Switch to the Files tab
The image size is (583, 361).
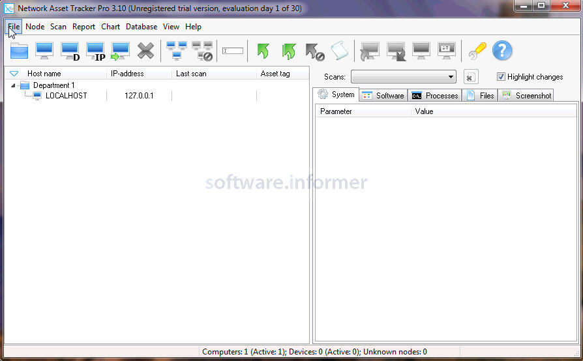pyautogui.click(x=480, y=95)
